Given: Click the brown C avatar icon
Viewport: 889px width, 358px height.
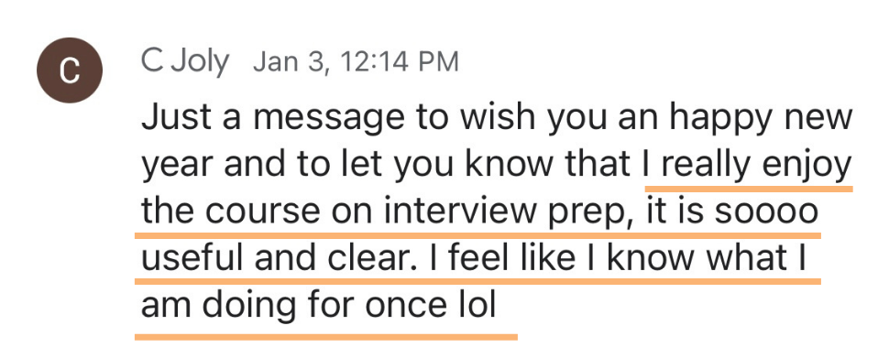Looking at the screenshot, I should point(69,71).
